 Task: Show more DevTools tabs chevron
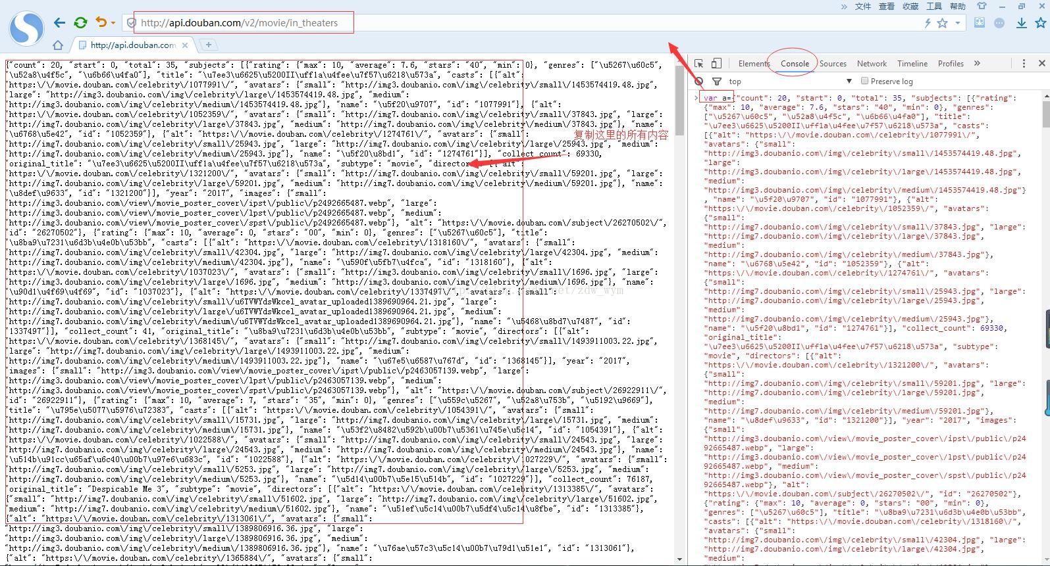coord(977,64)
